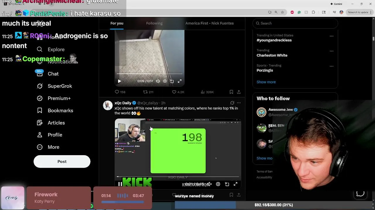Click Relaunch to update in Chrome
This screenshot has width=375, height=210.
click(358, 12)
